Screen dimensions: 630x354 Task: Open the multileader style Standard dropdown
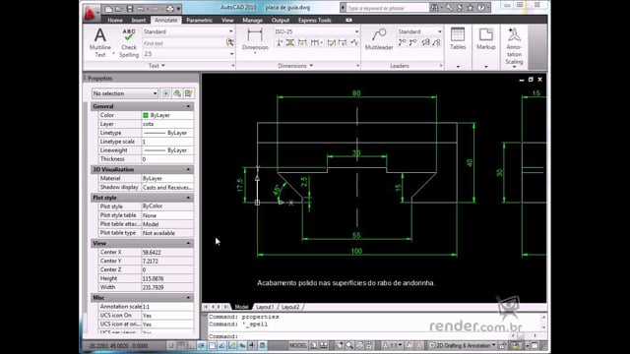click(419, 31)
